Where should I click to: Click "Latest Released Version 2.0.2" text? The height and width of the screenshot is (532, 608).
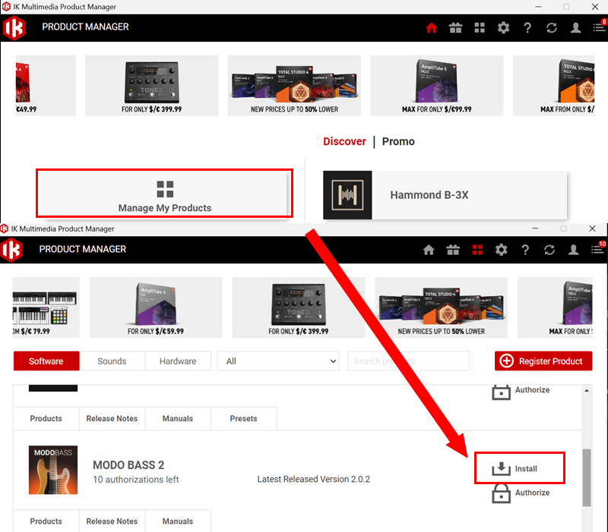(x=313, y=480)
